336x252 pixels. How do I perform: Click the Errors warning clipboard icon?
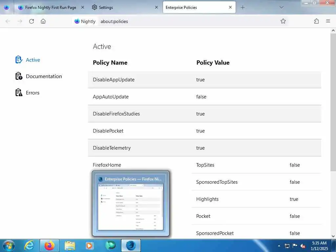tap(19, 93)
